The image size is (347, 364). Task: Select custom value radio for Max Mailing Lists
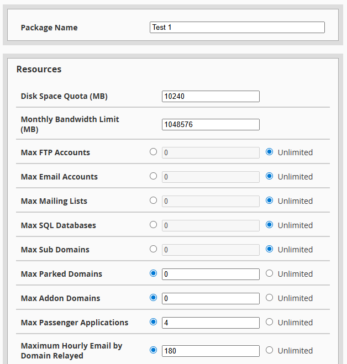[153, 201]
